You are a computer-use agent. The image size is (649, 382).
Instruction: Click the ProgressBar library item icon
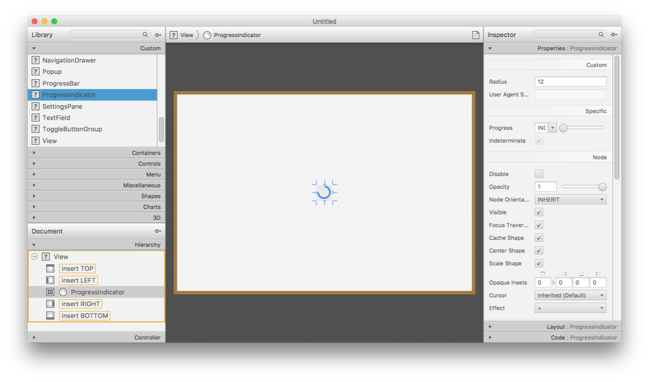(x=36, y=83)
